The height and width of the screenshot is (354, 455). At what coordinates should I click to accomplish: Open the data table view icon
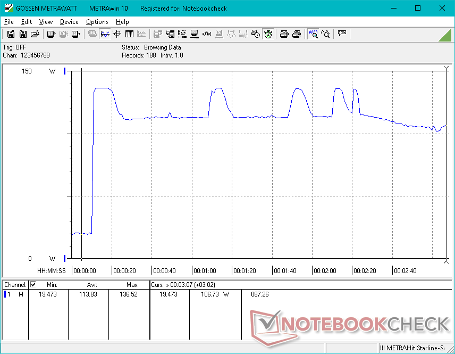129,34
